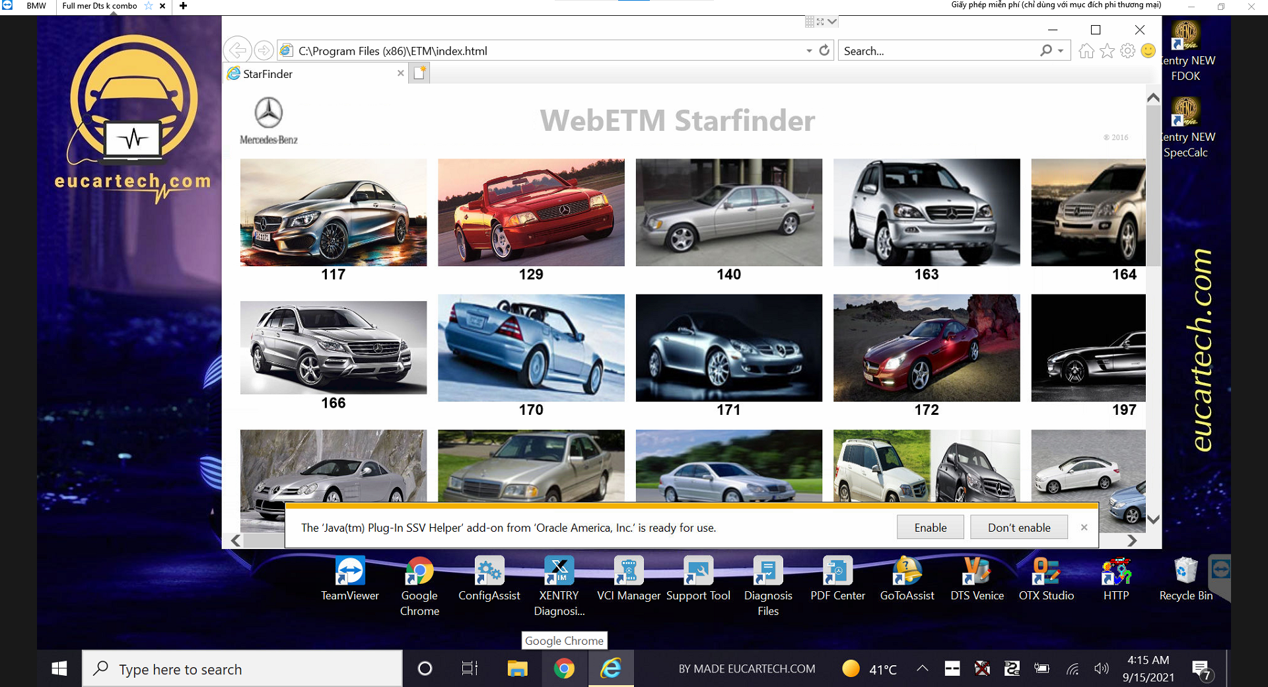Refresh the ETM index page
Image resolution: width=1268 pixels, height=687 pixels.
click(x=824, y=50)
